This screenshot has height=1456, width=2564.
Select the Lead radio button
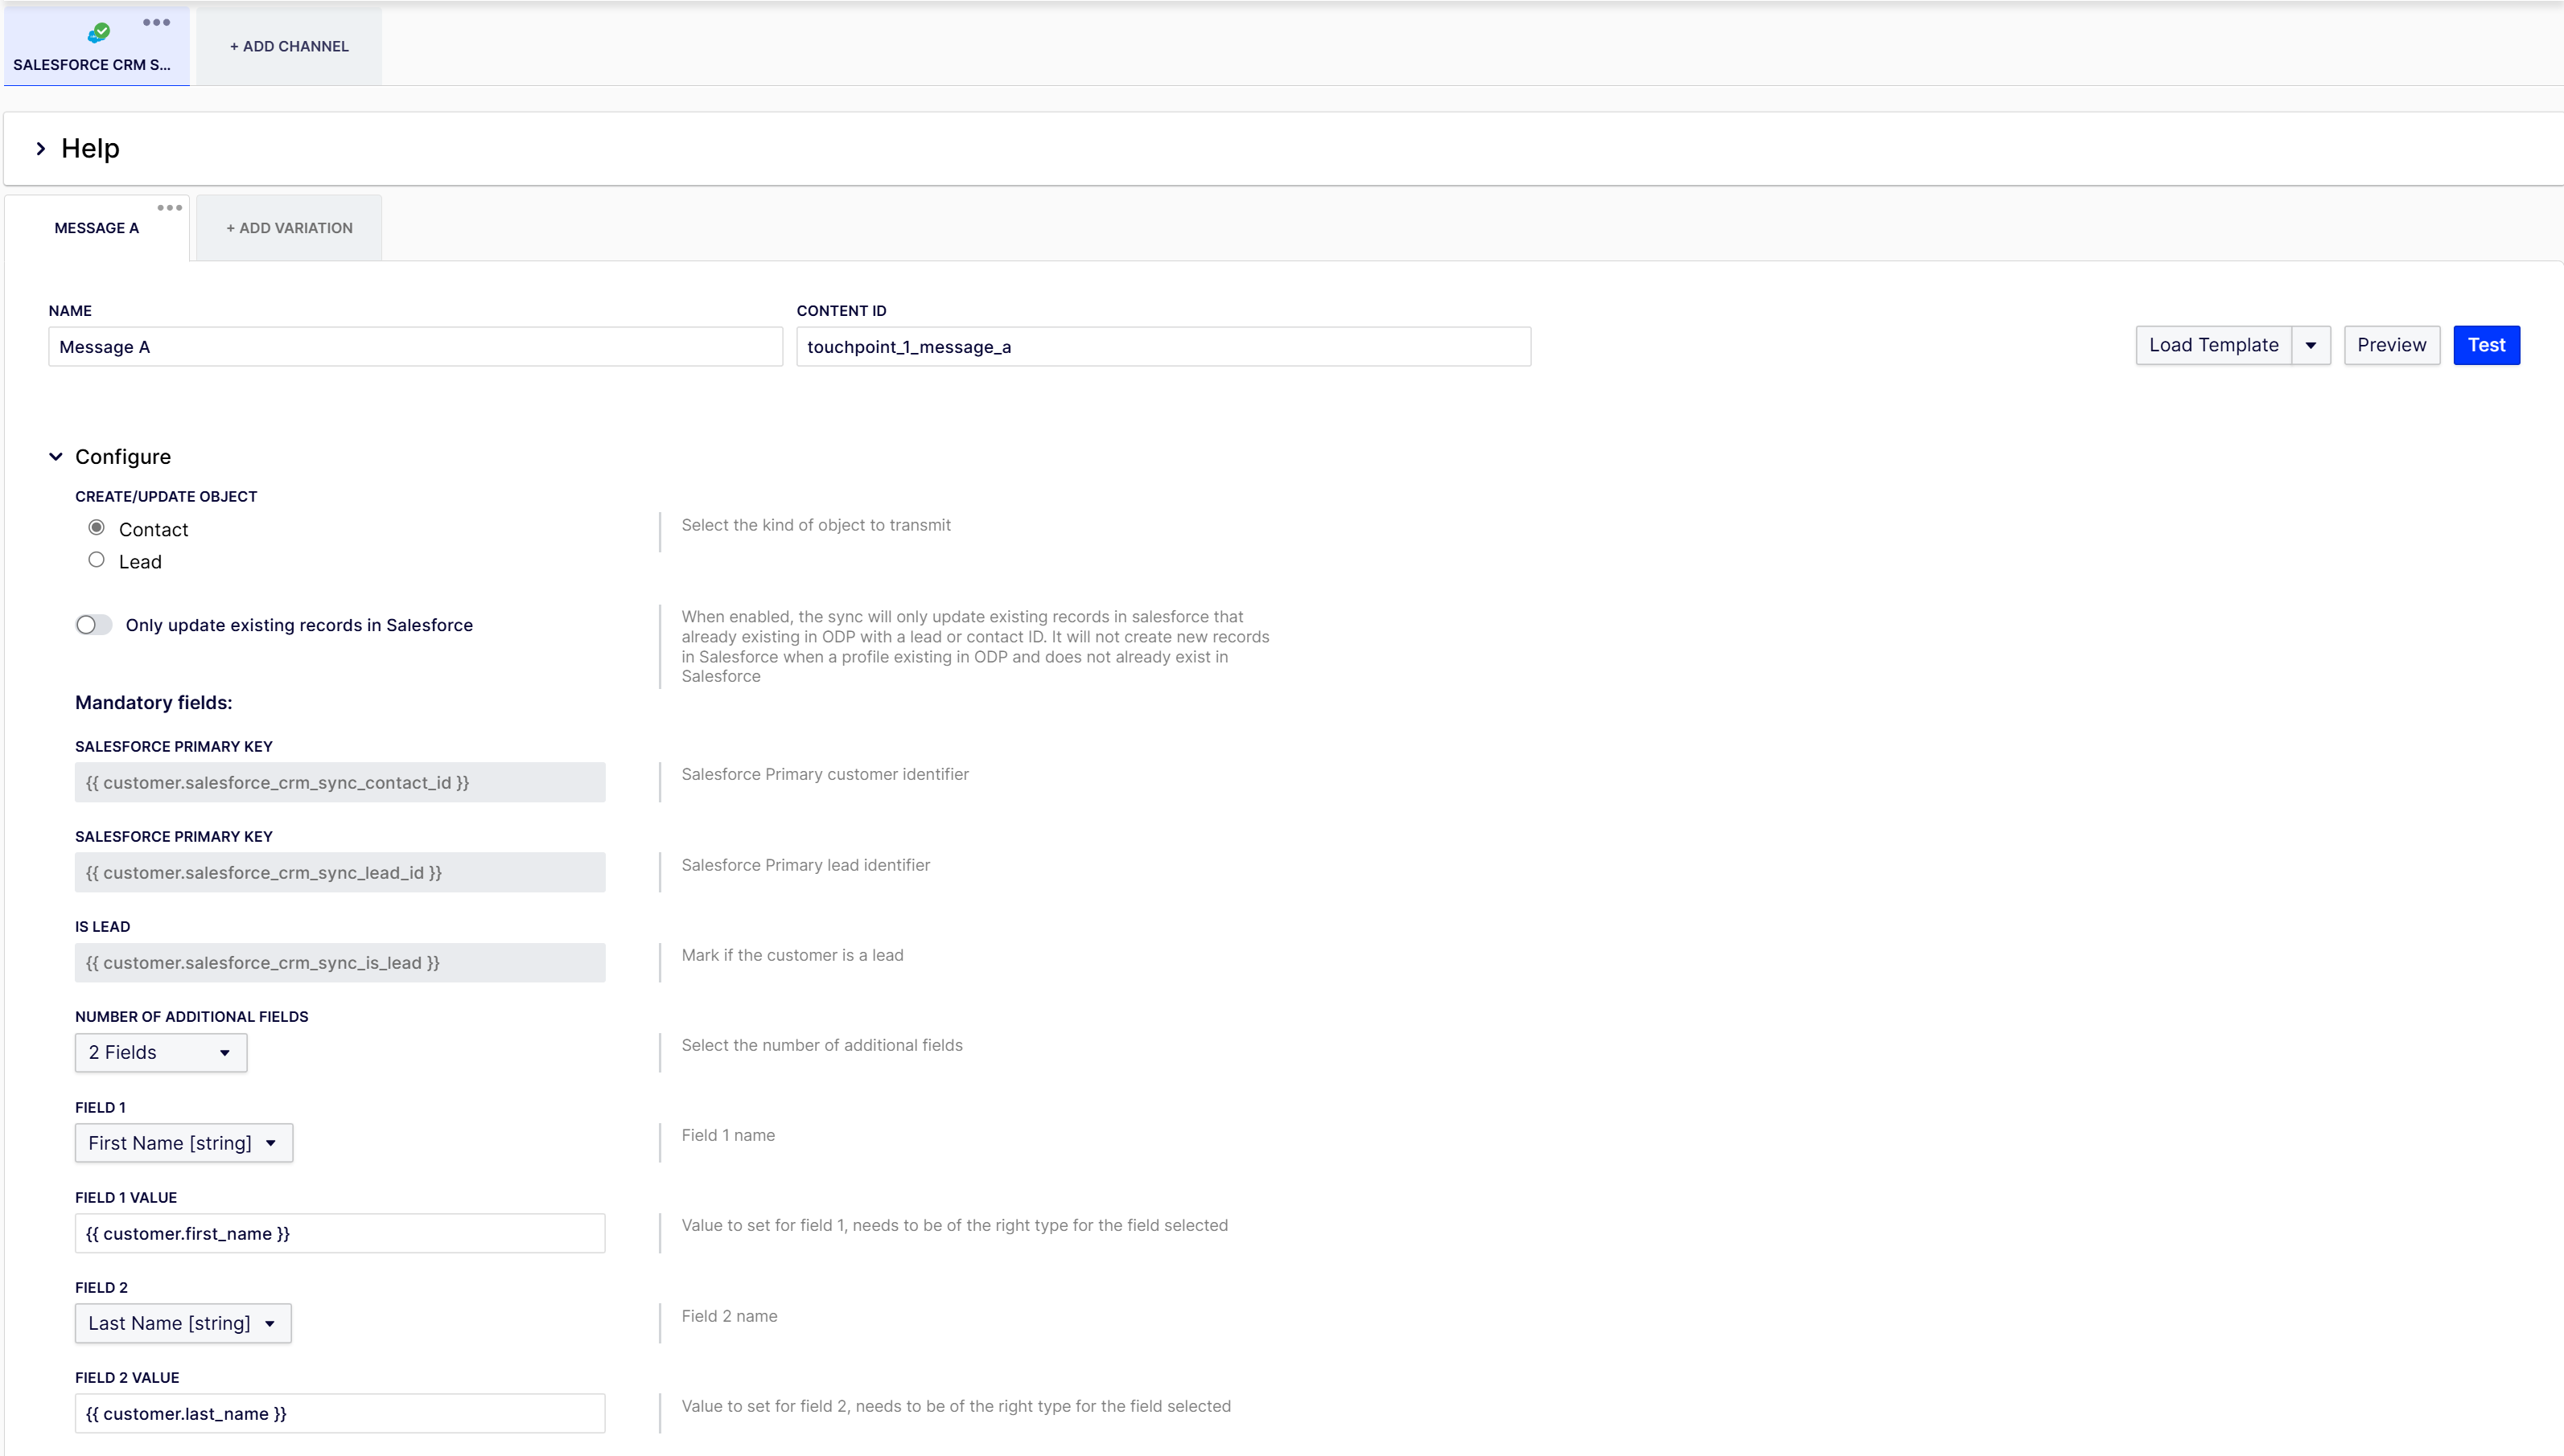(96, 560)
